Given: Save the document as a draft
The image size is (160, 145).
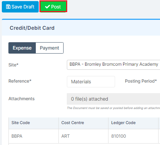Looking at the screenshot, I should [x=20, y=7].
